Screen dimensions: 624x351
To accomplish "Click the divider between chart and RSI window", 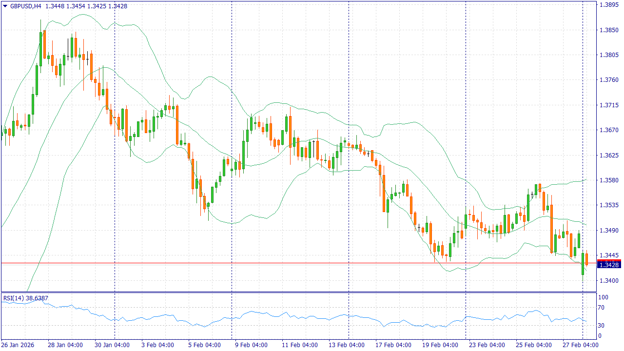I will pos(292,292).
